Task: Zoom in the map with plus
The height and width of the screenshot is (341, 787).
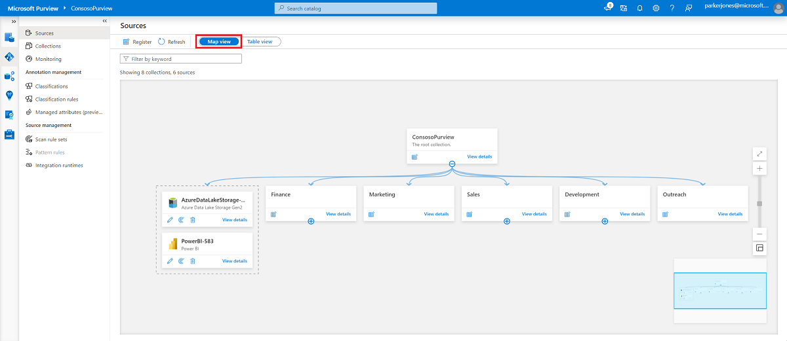Action: point(759,168)
